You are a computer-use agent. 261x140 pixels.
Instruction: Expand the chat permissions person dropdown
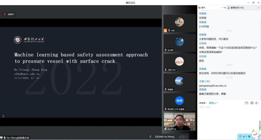click(257, 103)
